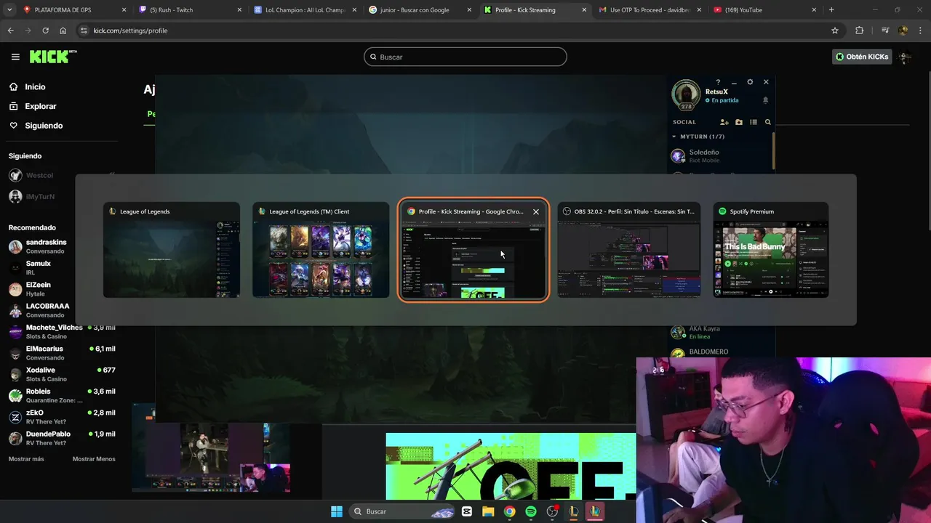Open League client settings gear
Image resolution: width=931 pixels, height=523 pixels.
750,82
